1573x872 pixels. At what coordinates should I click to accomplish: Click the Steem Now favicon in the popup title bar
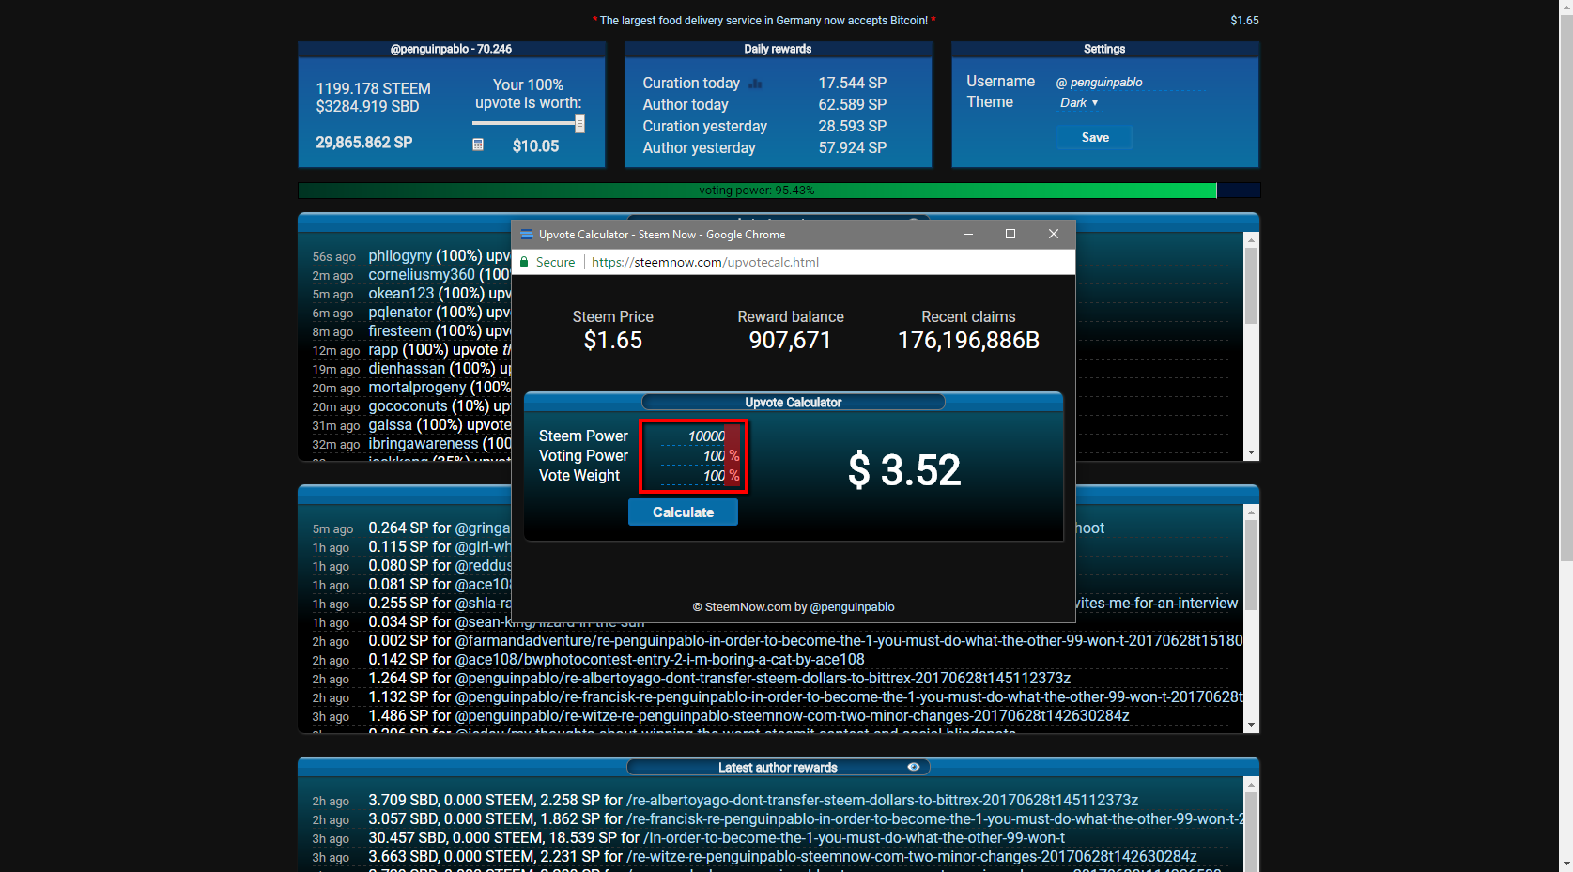coord(527,235)
